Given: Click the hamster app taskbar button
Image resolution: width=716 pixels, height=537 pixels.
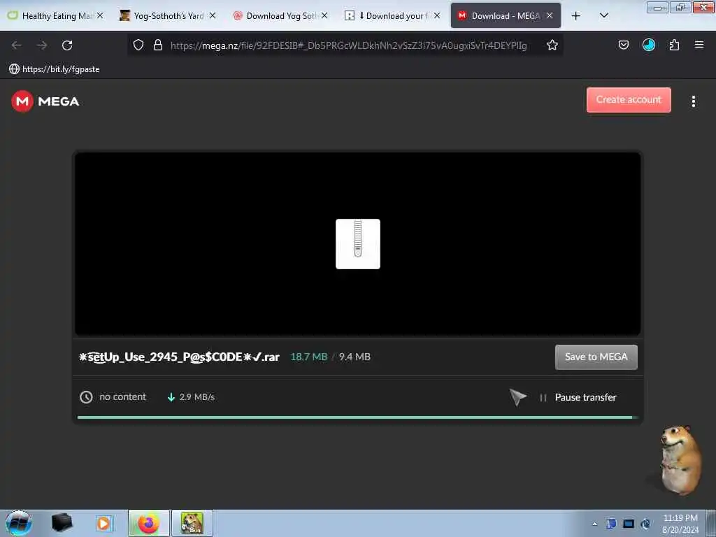Looking at the screenshot, I should point(192,523).
